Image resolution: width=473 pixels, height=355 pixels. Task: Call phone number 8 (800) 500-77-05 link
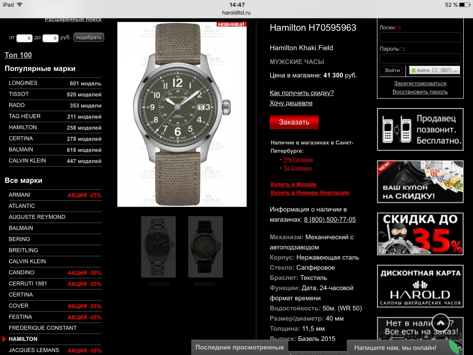[330, 220]
